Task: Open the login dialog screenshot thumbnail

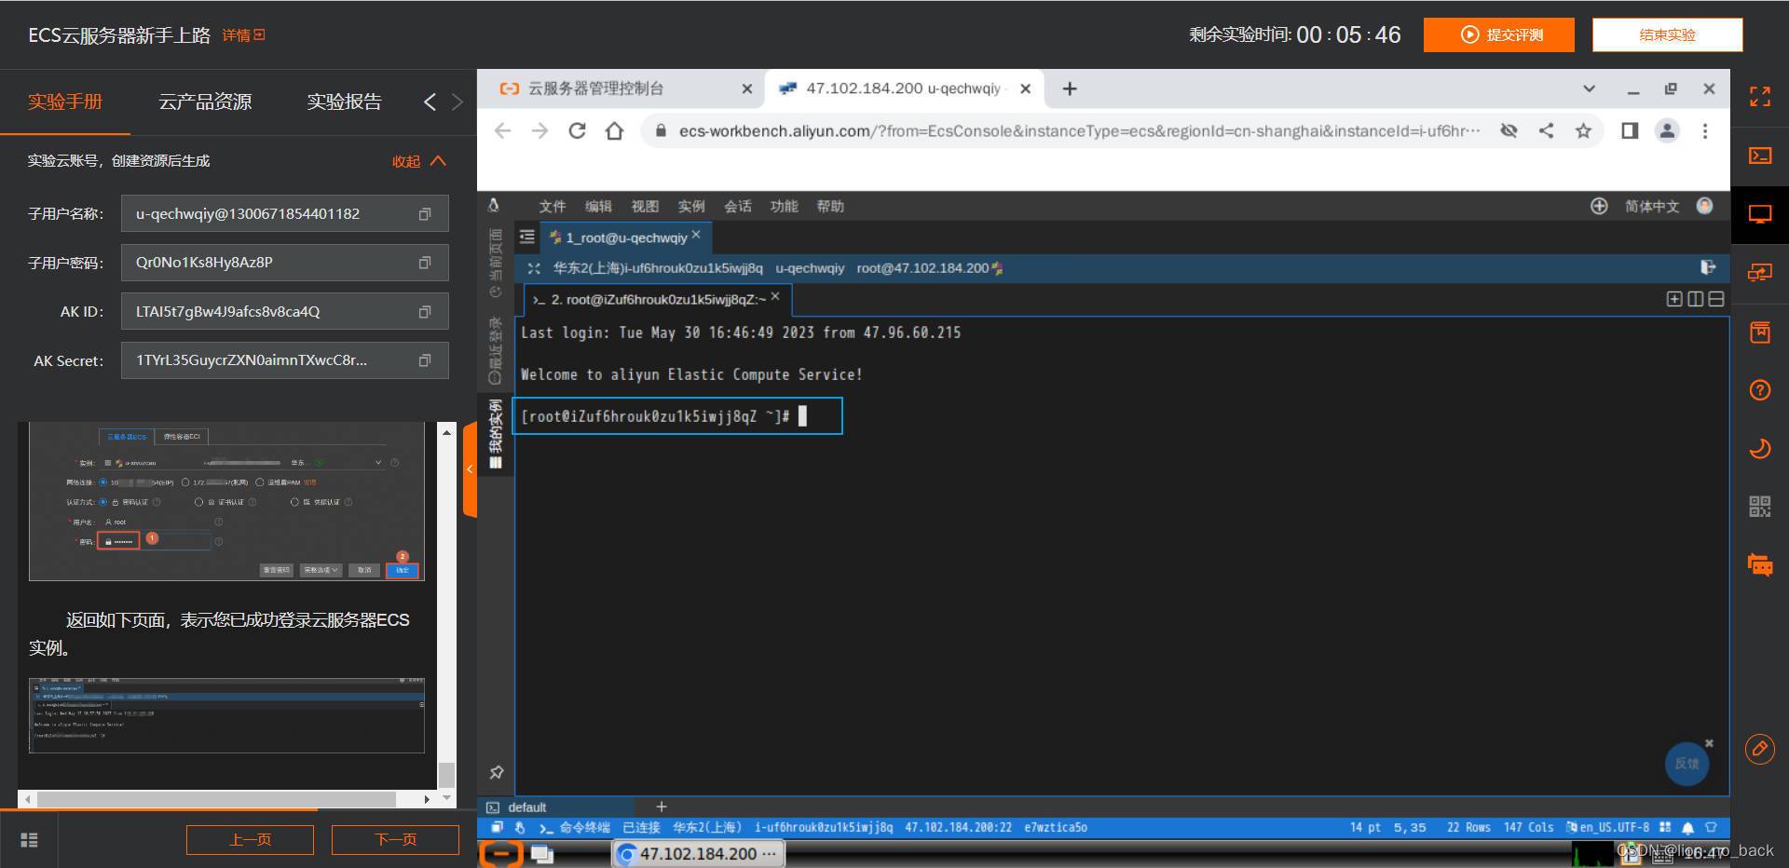Action: [226, 501]
